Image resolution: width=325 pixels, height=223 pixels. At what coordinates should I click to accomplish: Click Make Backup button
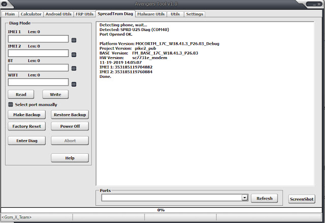[x=27, y=115]
